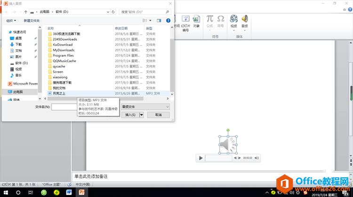Click the Cancel button in dialog
Viewport: 353px width, 197px height.
coord(158,115)
